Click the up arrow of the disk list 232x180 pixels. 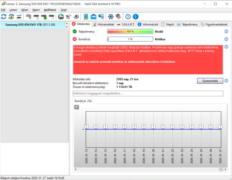[x=67, y=23]
